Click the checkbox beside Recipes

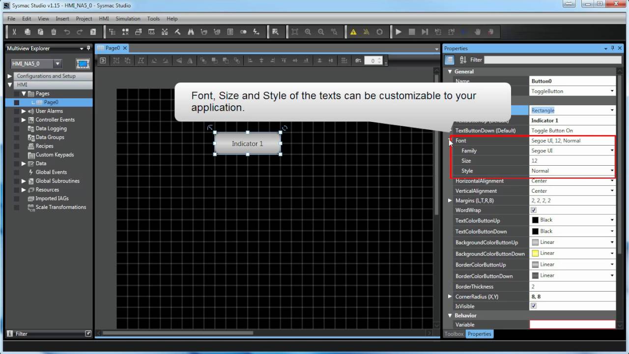(17, 146)
